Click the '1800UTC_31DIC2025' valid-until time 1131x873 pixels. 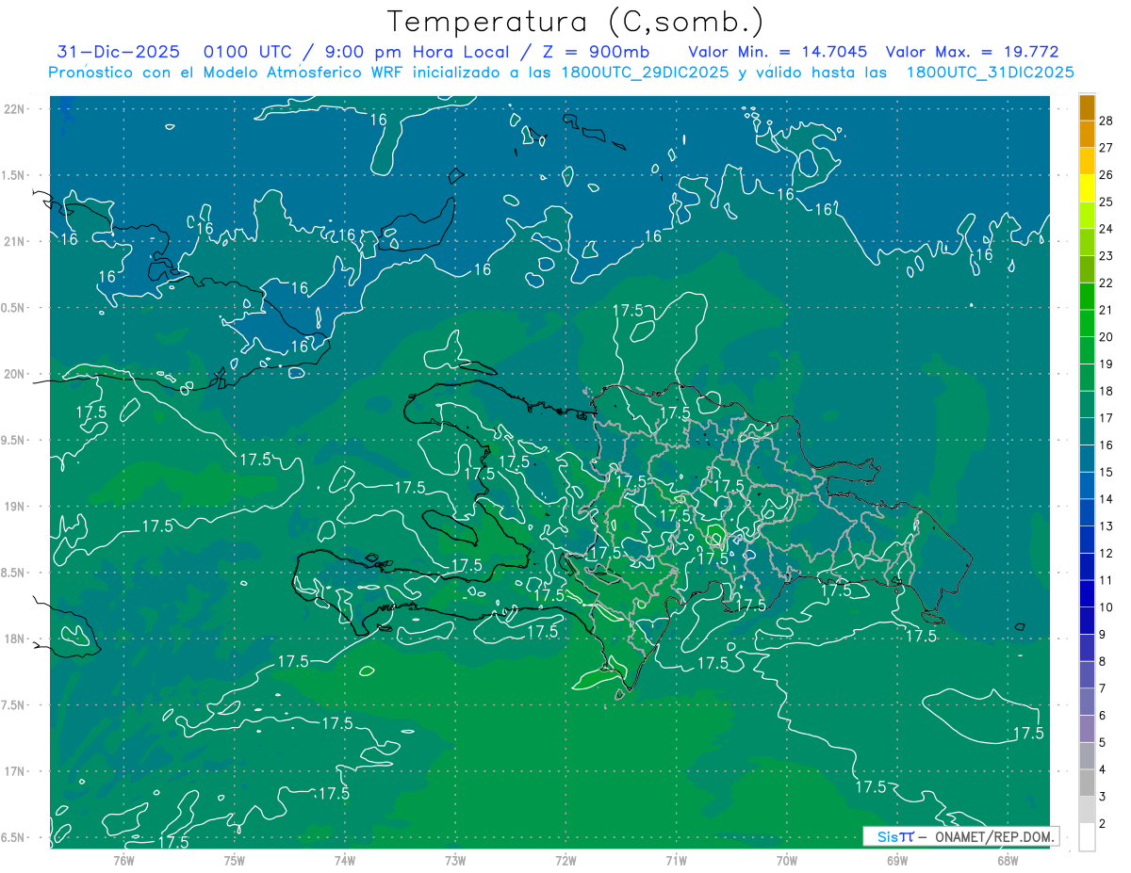tap(991, 73)
